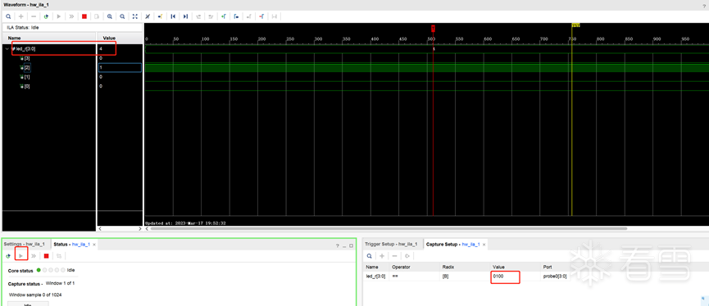
Task: Run trigger immediate in Status panel
Action: coord(34,256)
